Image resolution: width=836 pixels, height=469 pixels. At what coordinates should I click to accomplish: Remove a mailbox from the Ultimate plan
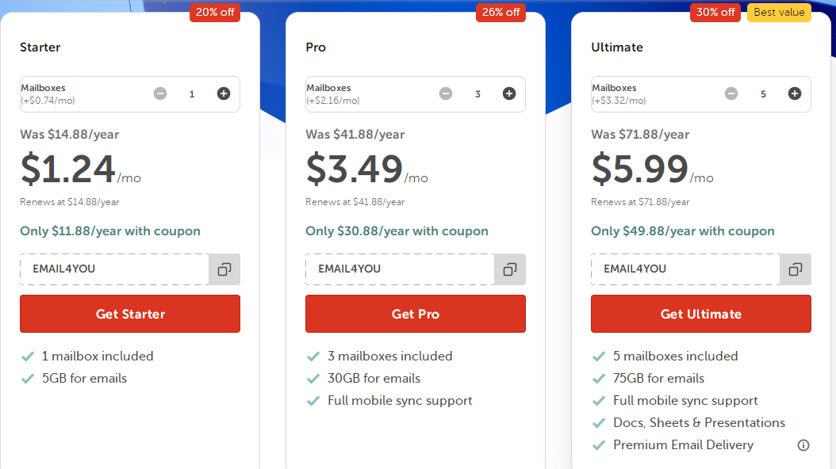731,93
